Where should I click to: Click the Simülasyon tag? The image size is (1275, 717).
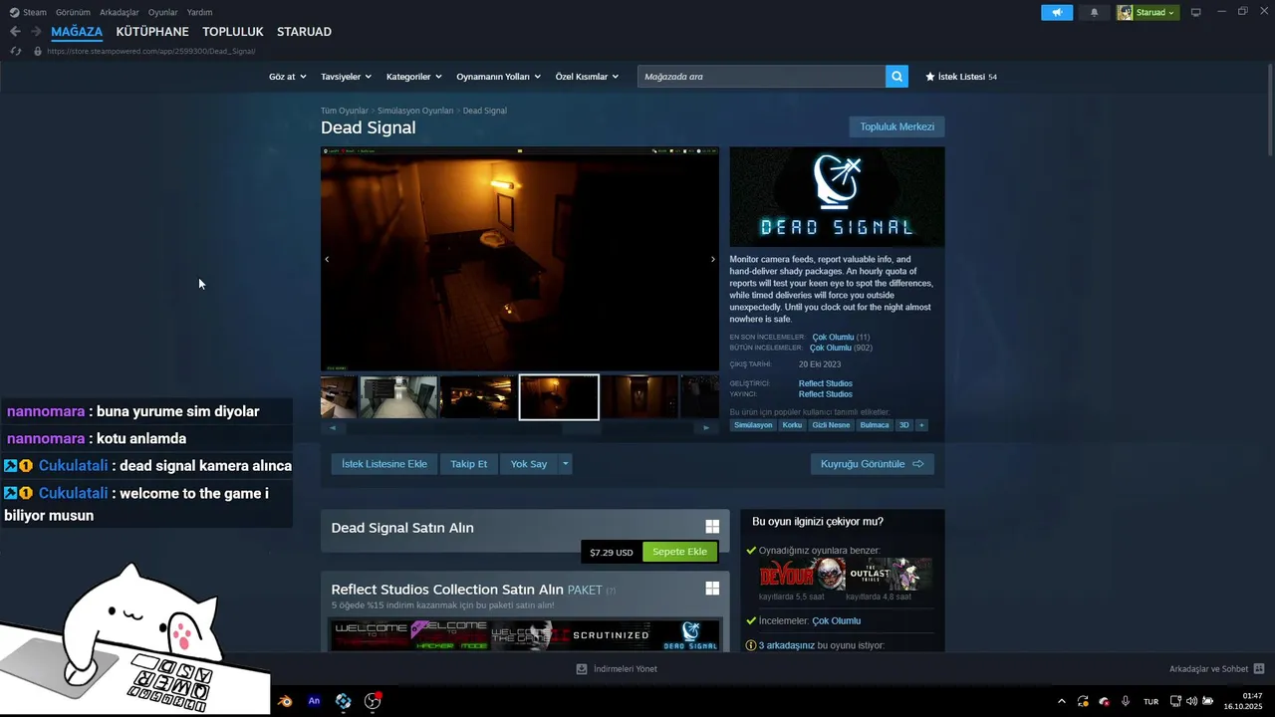click(x=753, y=425)
